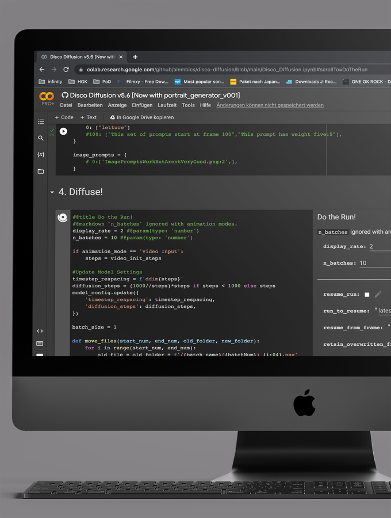Click 'Änderungen können nicht gespeichert werden' link
Viewport: 391px width, 518px height.
pos(270,105)
